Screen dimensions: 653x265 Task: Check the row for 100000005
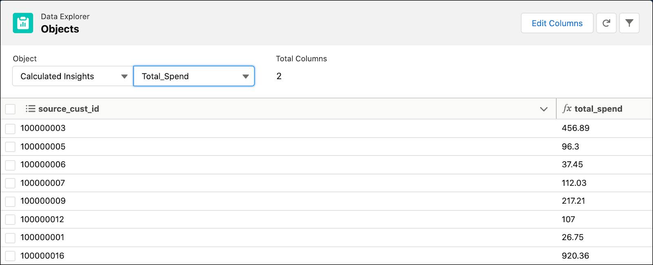(10, 147)
